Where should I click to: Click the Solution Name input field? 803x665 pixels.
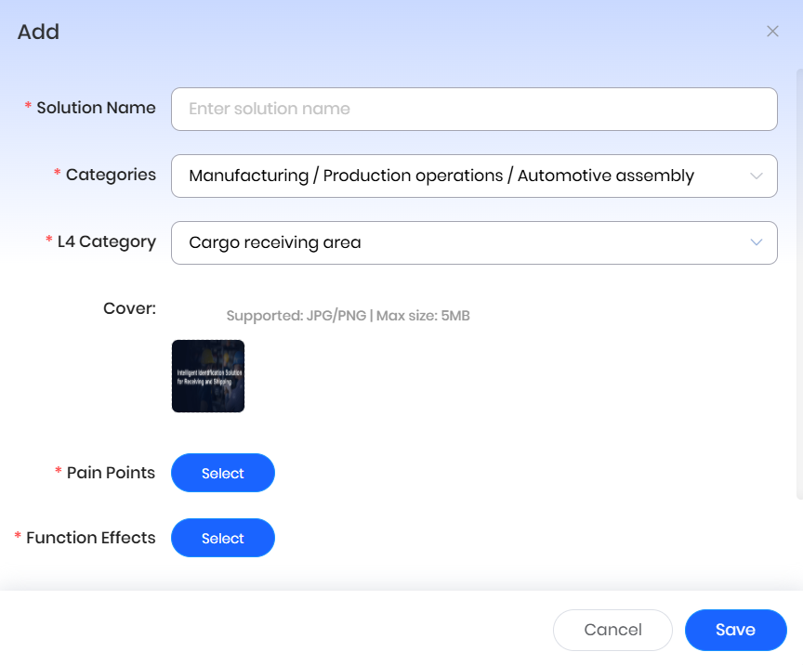click(x=474, y=109)
